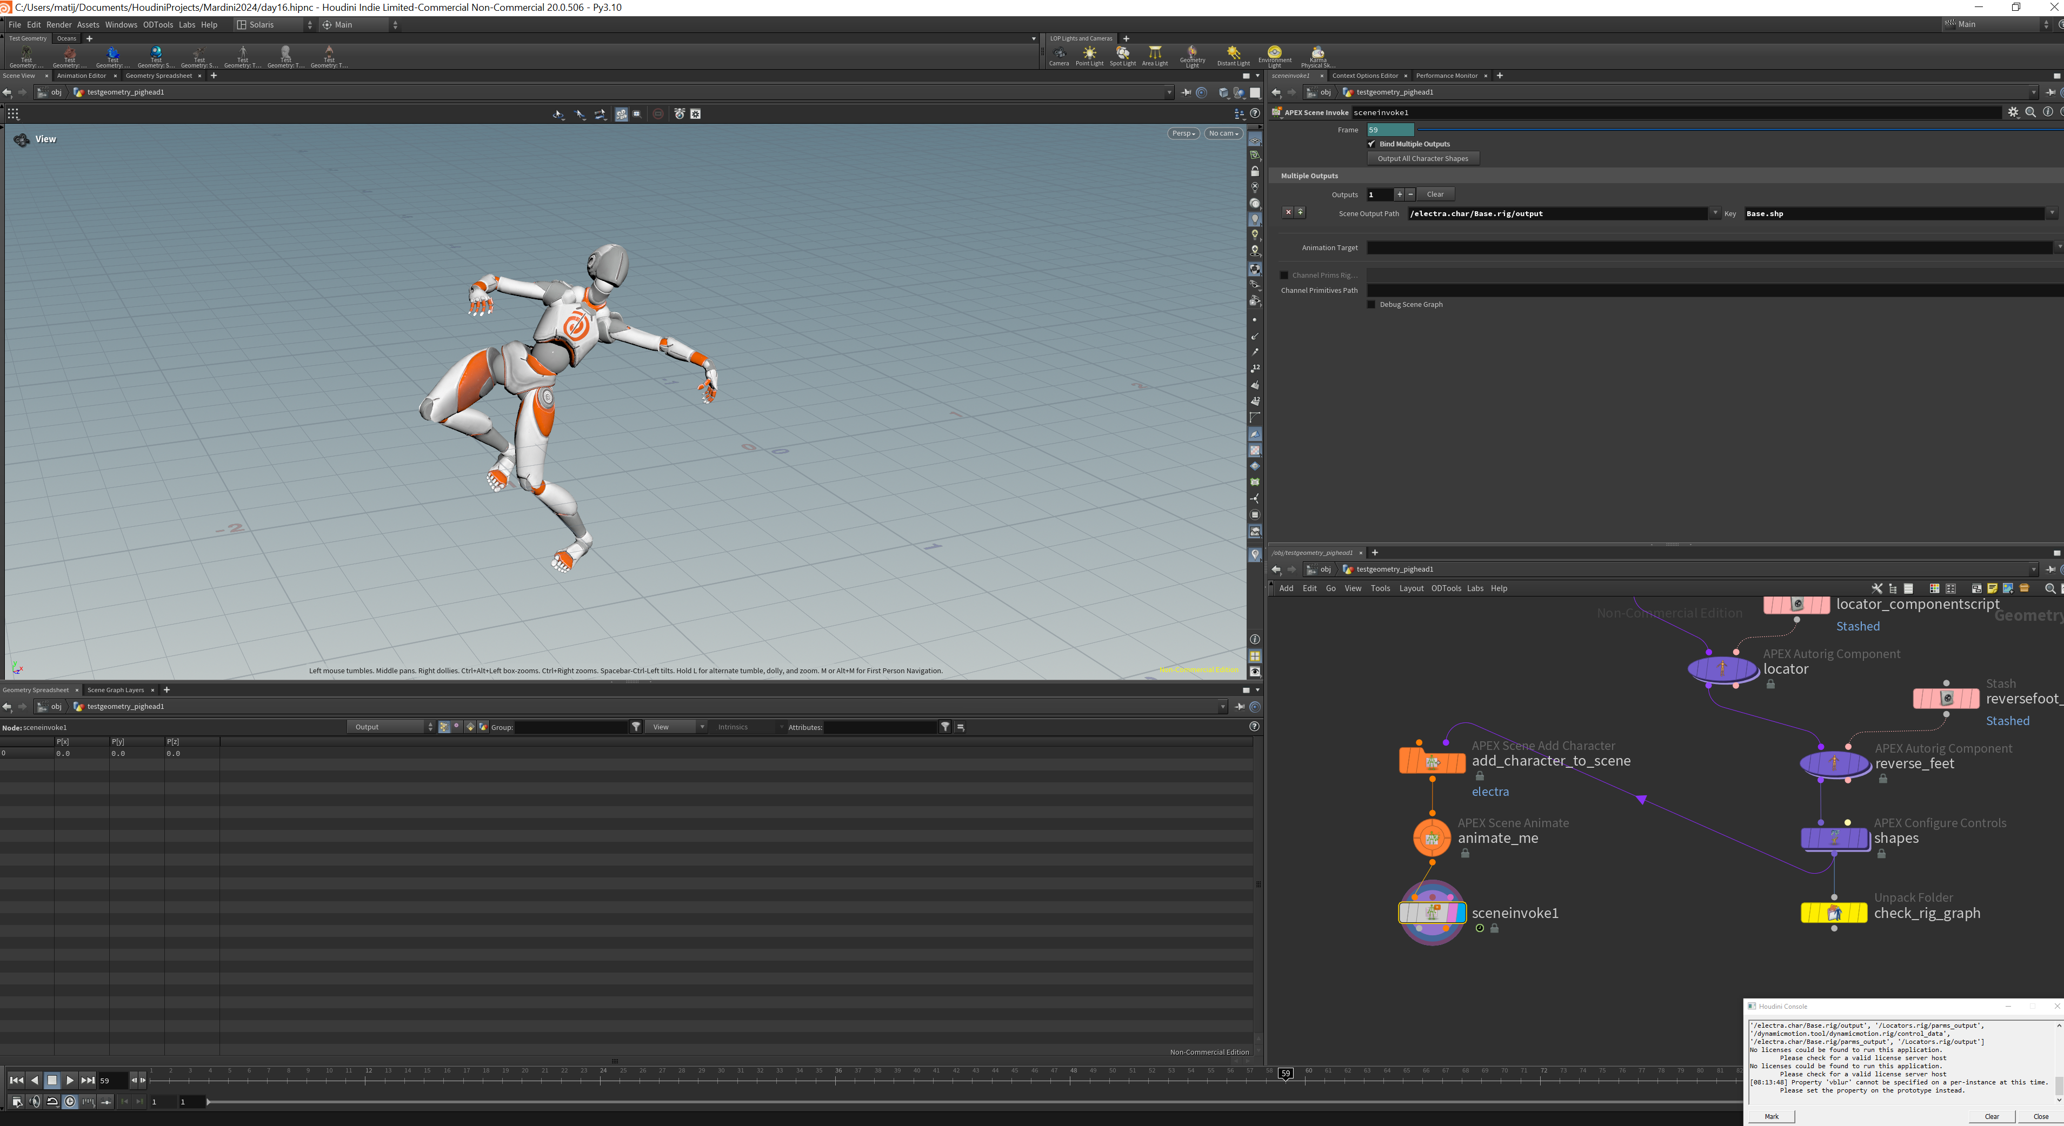Toggle the lock under the animate_me node

1464,854
